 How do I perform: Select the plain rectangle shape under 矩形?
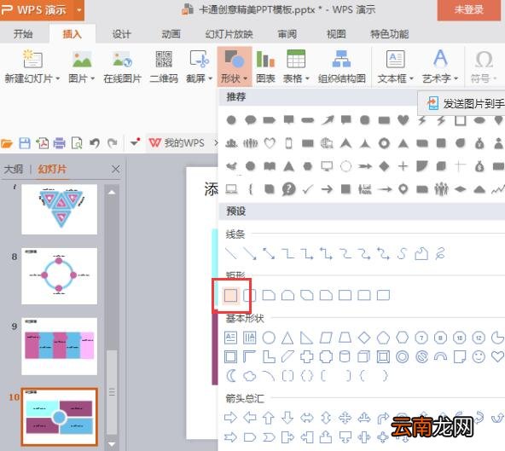point(230,295)
